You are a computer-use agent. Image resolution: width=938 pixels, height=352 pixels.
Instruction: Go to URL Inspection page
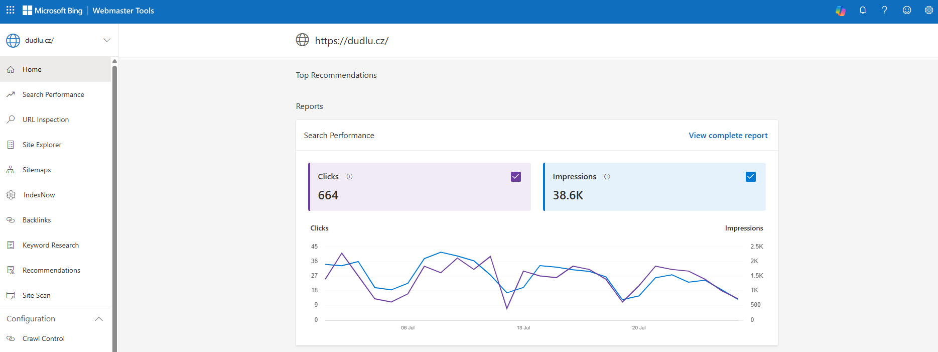point(46,120)
